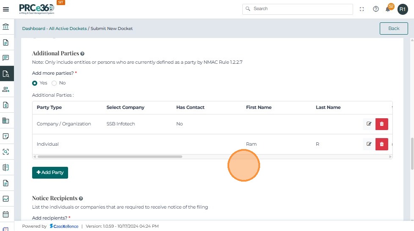Edit the SSB Infotech party row
This screenshot has width=414, height=231.
(x=369, y=124)
